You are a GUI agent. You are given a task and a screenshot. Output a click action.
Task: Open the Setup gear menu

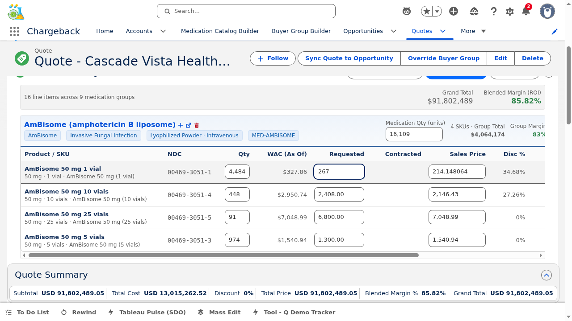pyautogui.click(x=510, y=12)
